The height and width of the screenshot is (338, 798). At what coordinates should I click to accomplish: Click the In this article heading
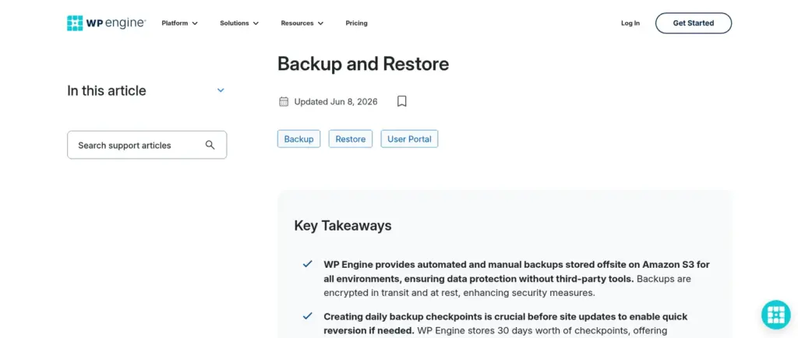pos(106,90)
